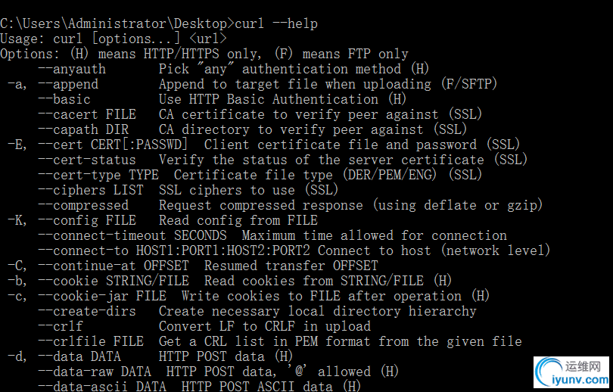Click the '--crlfile FILE' option line
613x392 pixels.
click(280, 341)
